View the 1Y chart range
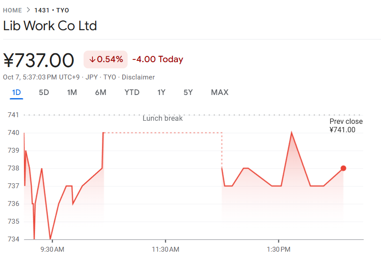381x261 pixels. [x=161, y=92]
